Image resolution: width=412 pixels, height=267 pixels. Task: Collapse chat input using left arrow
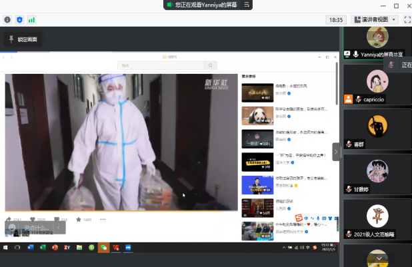(59, 228)
